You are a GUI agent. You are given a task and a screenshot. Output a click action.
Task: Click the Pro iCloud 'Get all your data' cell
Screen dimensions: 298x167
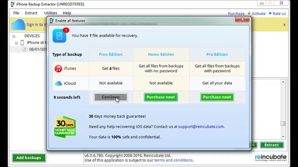click(217, 83)
